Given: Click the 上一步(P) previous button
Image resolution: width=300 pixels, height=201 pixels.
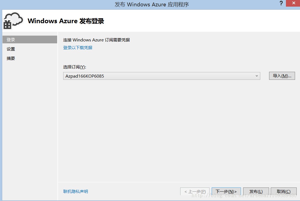Looking at the screenshot, I should point(195,191).
